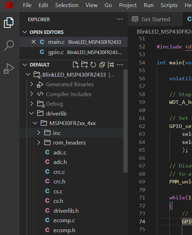Open the Run menu
Screen dimensions: 192x235
coord(149,5)
